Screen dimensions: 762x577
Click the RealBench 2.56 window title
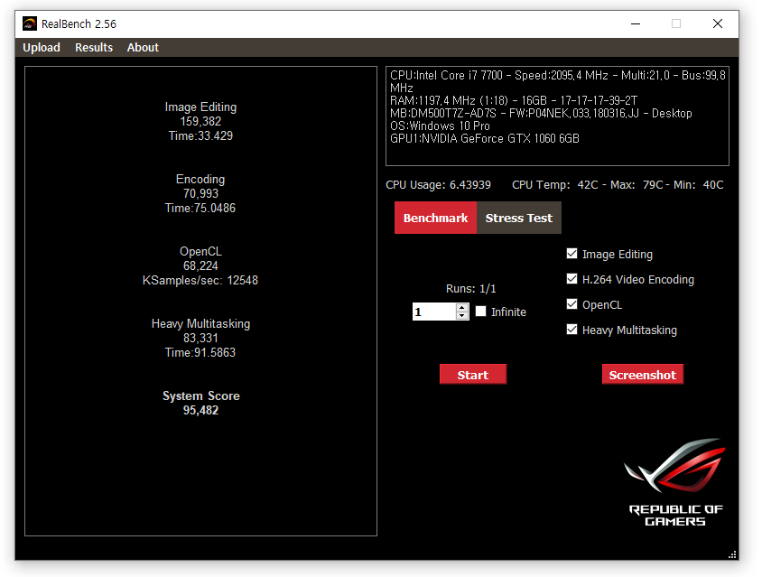(79, 23)
